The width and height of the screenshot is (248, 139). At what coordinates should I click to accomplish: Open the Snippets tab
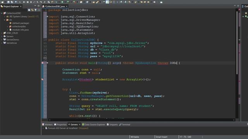pos(112,124)
